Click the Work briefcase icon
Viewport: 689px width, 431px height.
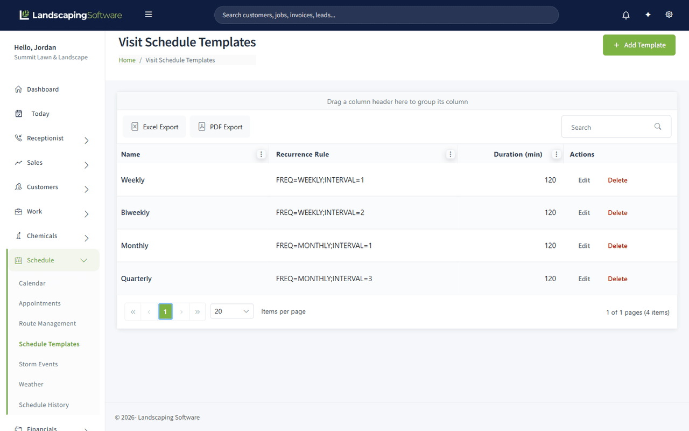19,211
